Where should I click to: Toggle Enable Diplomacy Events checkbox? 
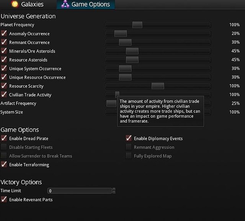pos(129,138)
